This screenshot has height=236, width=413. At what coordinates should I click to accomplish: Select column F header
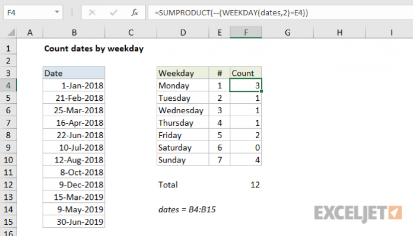coord(246,33)
